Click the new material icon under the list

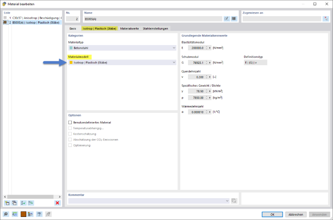(7, 203)
